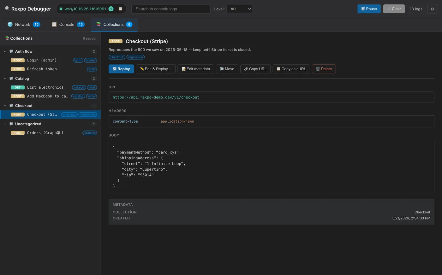Collapse the Auth flow group
The height and width of the screenshot is (275, 442).
coord(5,51)
